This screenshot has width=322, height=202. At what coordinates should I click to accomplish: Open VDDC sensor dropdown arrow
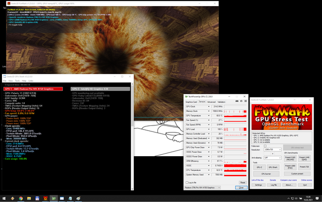(x=209, y=166)
